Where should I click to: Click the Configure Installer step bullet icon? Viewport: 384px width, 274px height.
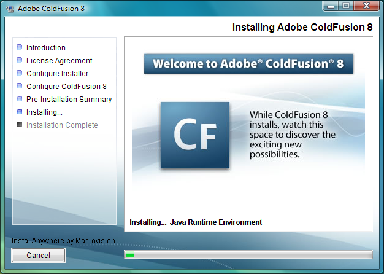pos(19,73)
